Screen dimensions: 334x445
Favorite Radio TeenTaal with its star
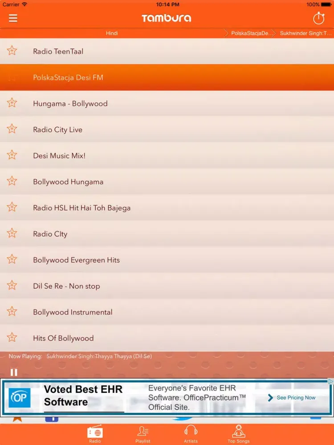click(x=12, y=51)
